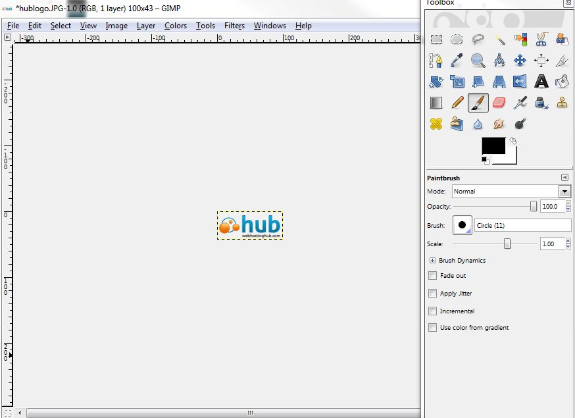The height and width of the screenshot is (418, 575).
Task: Open the Filters menu
Action: tap(234, 26)
